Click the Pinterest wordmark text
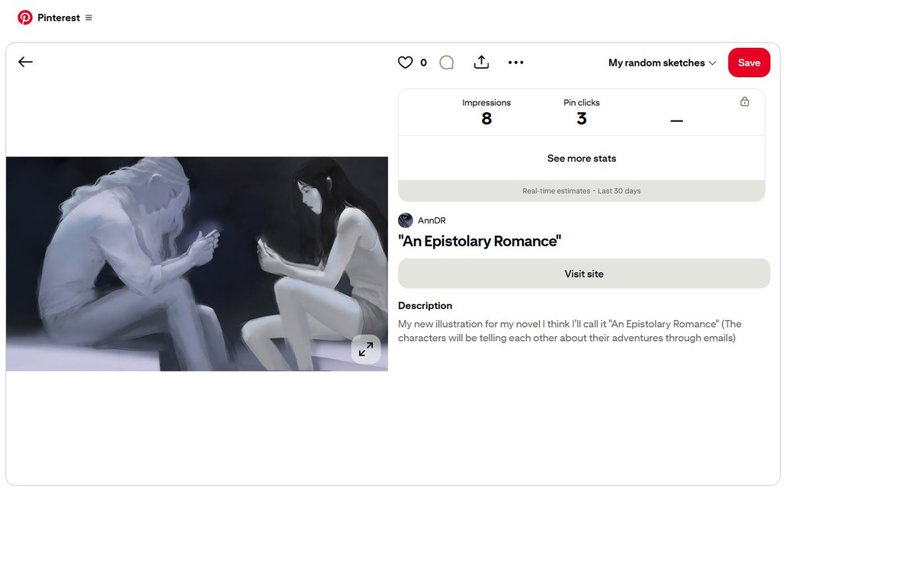The width and height of the screenshot is (915, 578). 59,18
